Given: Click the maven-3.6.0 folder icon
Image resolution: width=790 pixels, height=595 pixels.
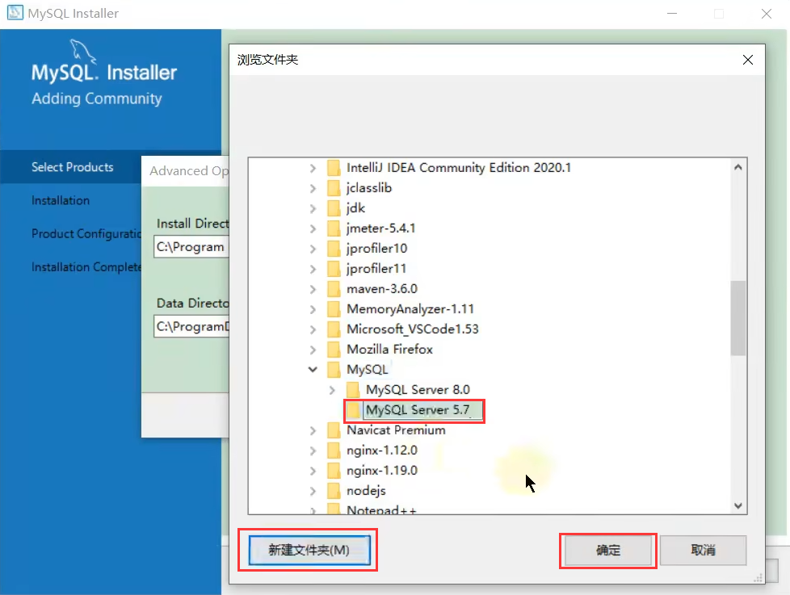Looking at the screenshot, I should 334,289.
